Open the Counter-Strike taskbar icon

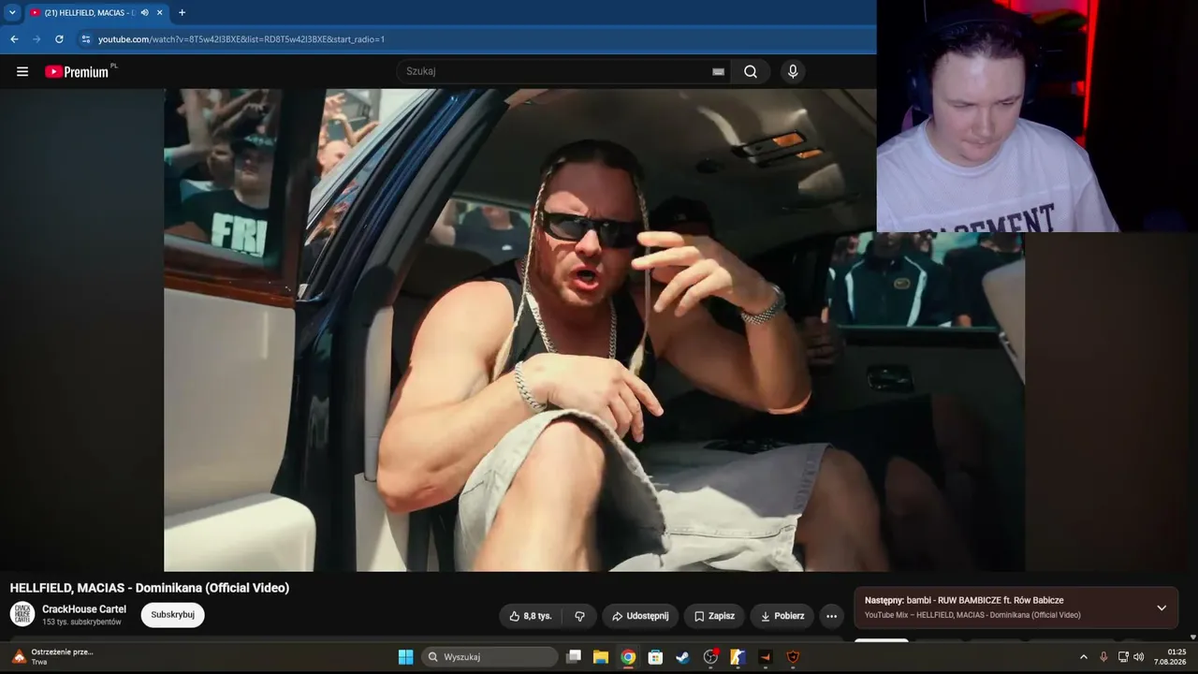pos(738,657)
